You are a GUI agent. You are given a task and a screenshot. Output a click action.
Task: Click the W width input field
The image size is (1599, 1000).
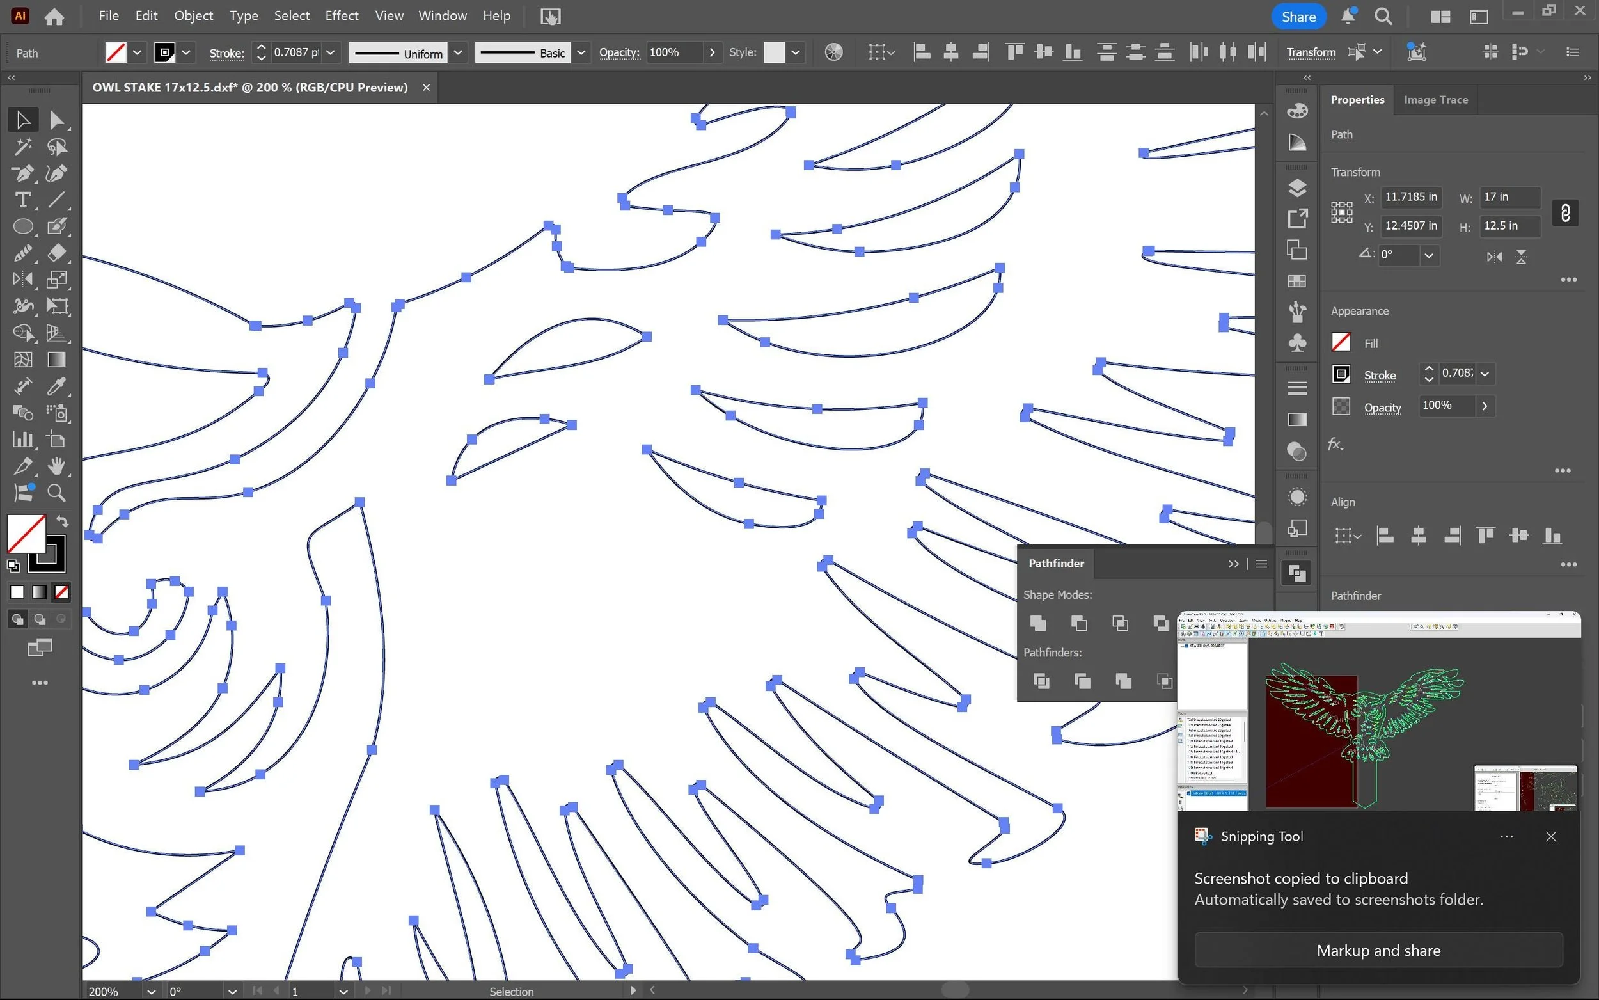coord(1508,197)
